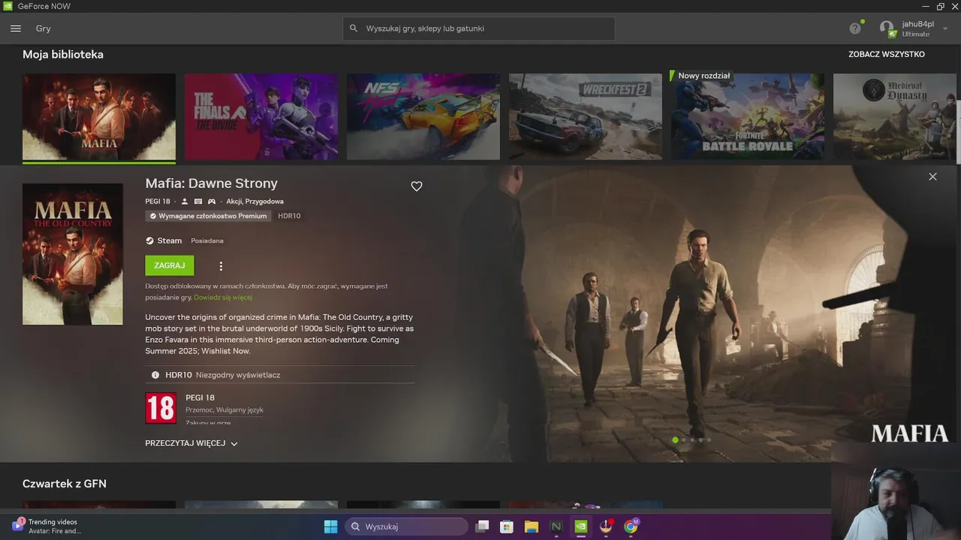The width and height of the screenshot is (961, 540).
Task: Click the PEGI 18 rating badge
Action: (x=161, y=408)
